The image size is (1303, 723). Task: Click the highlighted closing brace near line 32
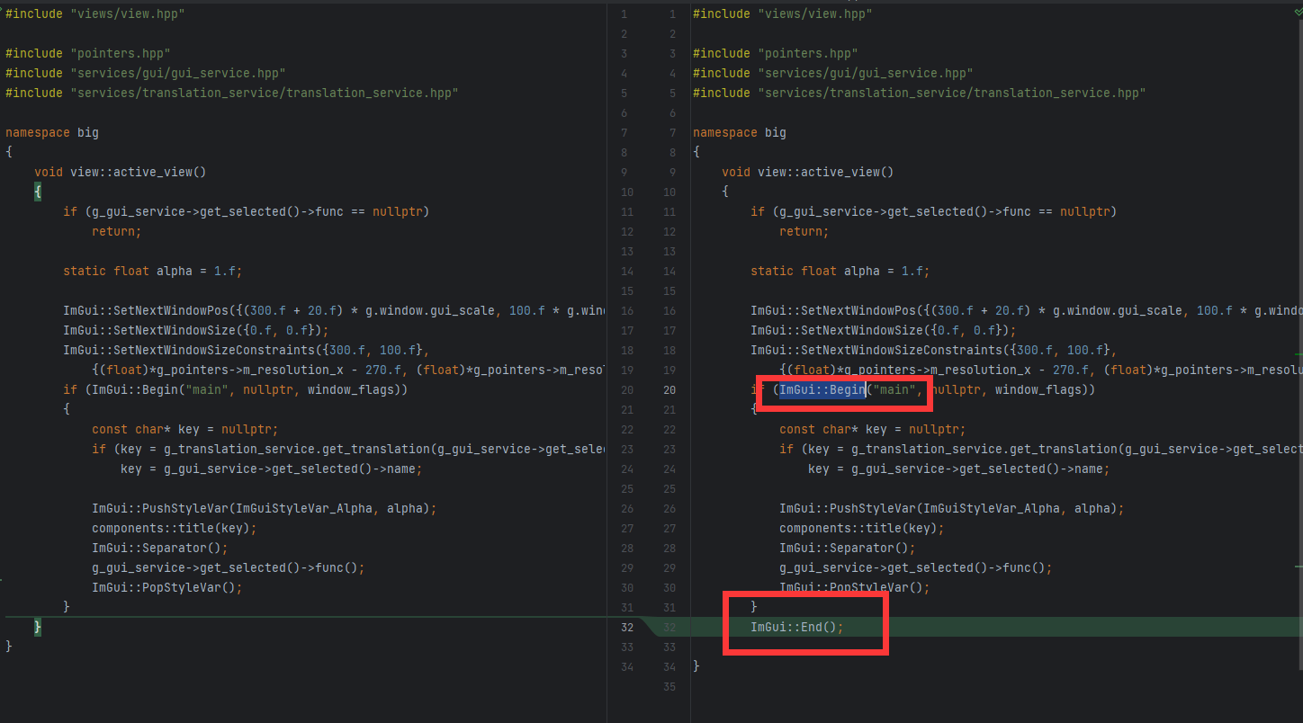point(38,627)
